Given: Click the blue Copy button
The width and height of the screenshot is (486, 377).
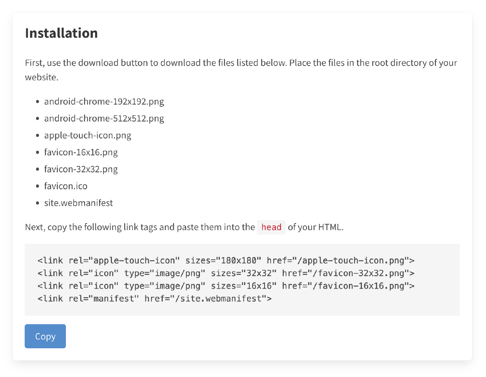Looking at the screenshot, I should [45, 336].
